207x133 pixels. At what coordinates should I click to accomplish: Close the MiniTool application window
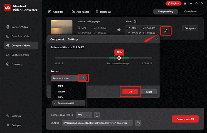202,3
